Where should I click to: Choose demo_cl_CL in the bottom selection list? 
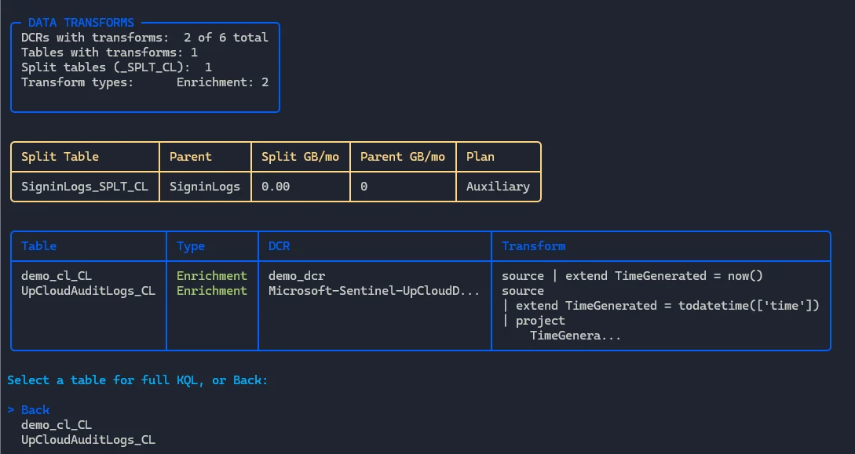click(57, 425)
